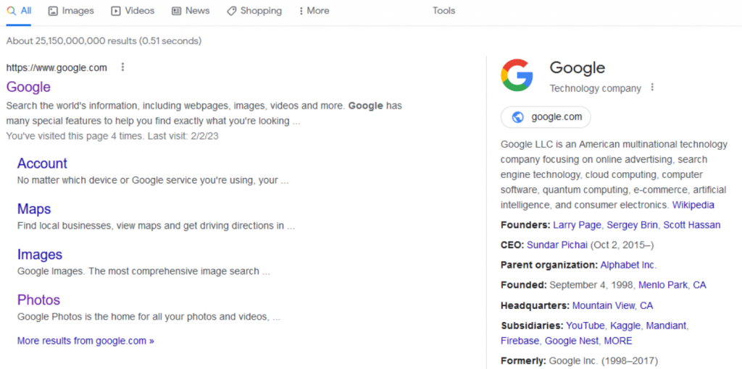Screen dimensions: 742x369
Task: Open the All search results tab
Action: pyautogui.click(x=19, y=11)
